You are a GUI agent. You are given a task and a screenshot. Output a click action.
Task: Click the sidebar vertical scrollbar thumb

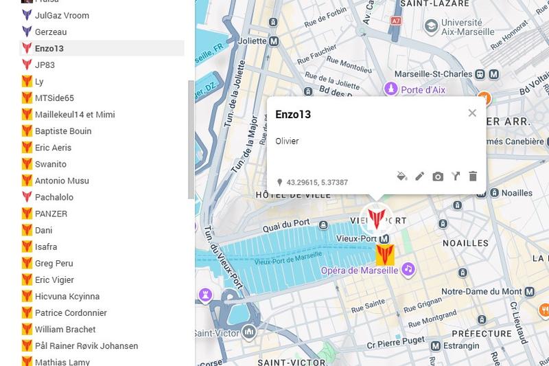coord(191,140)
